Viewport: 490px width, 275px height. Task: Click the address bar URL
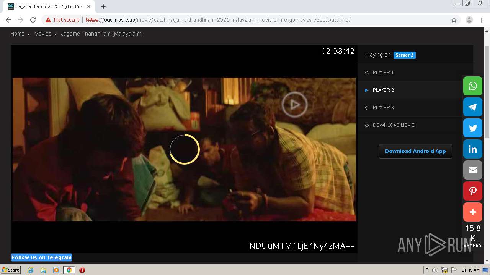[x=218, y=20]
